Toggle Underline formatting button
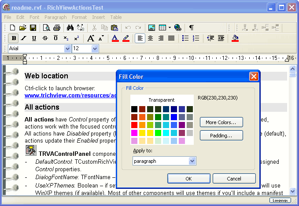The height and width of the screenshot is (206, 299). click(34, 38)
